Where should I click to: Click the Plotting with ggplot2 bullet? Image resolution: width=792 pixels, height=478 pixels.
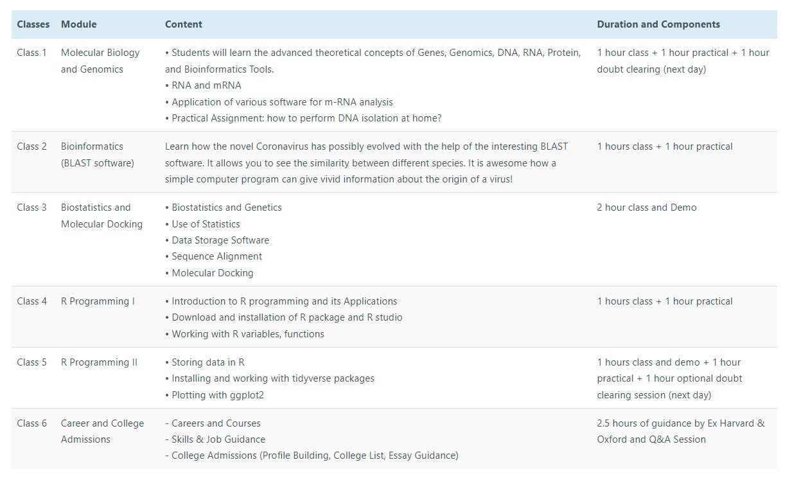click(x=215, y=395)
